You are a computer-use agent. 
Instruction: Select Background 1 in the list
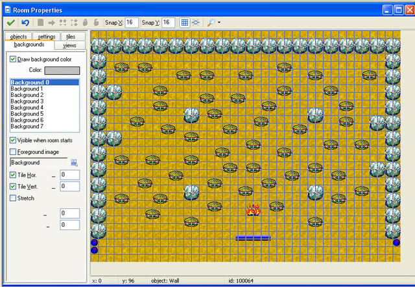45,89
